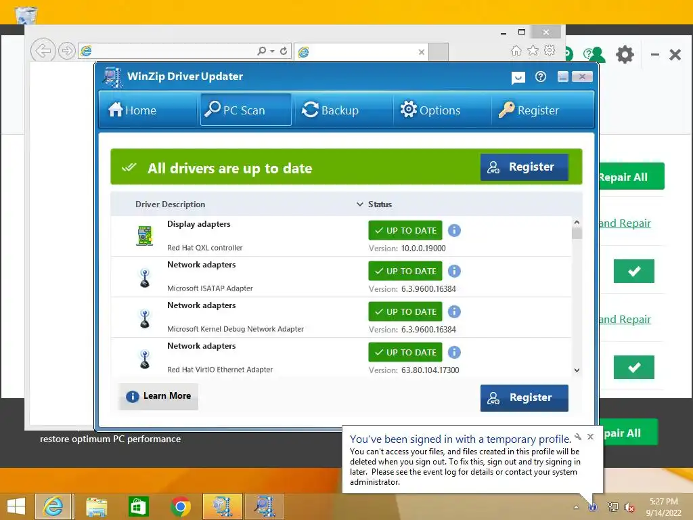Click Repair All button in background app
This screenshot has width=693, height=520.
631,177
